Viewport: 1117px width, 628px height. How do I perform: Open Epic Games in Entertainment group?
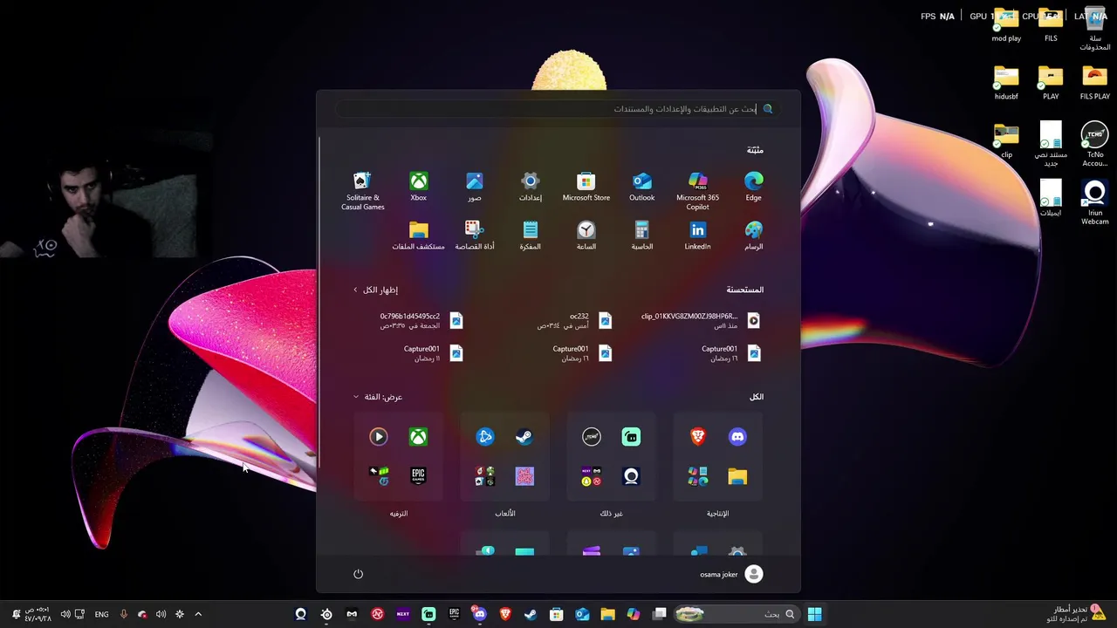pyautogui.click(x=418, y=476)
